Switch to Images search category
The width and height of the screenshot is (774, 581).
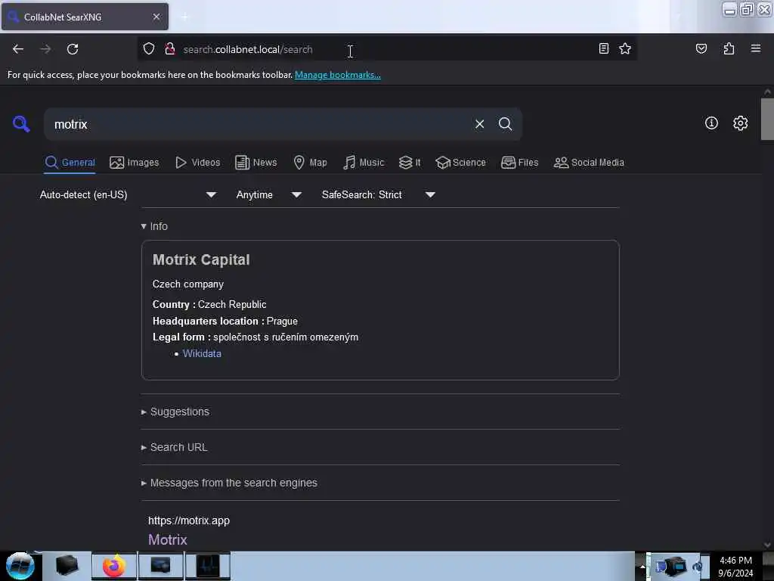pyautogui.click(x=135, y=163)
